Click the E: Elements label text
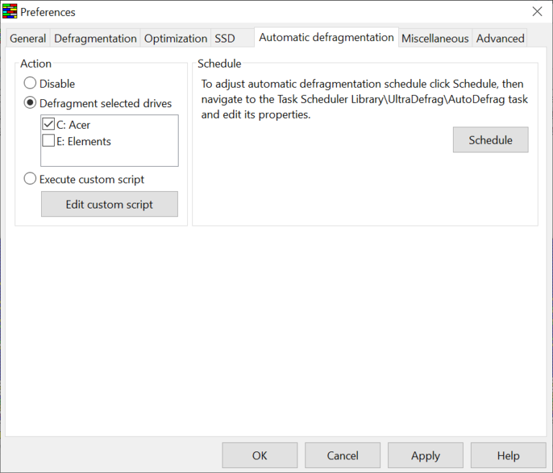The image size is (553, 473). coord(84,141)
